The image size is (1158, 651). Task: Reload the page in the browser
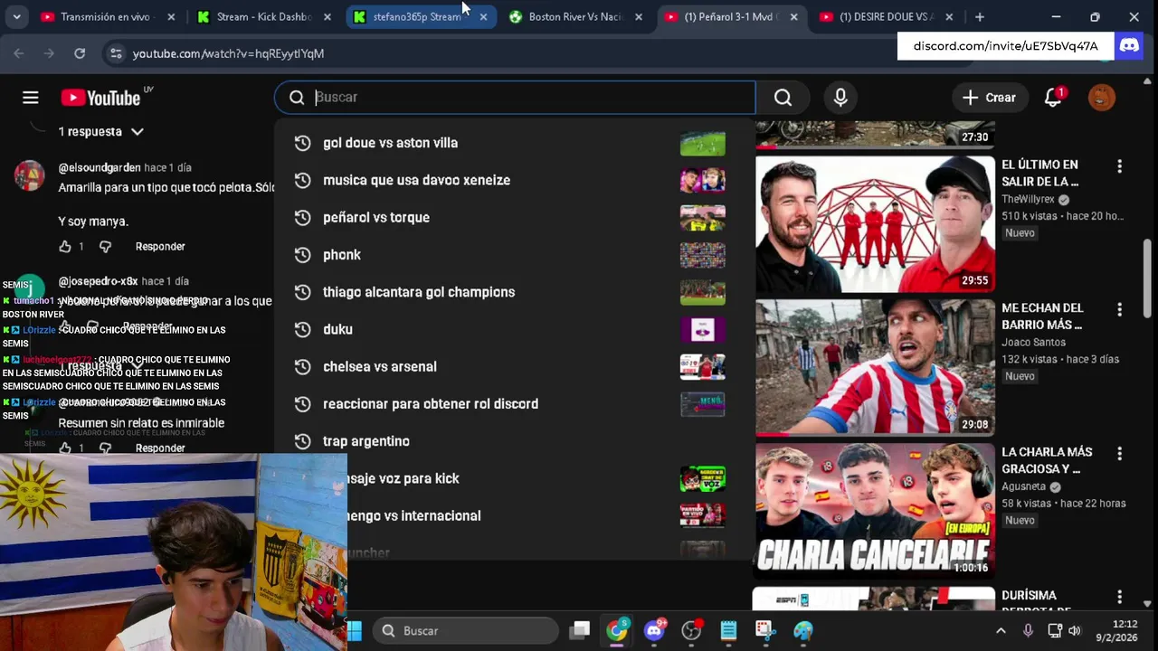[80, 53]
